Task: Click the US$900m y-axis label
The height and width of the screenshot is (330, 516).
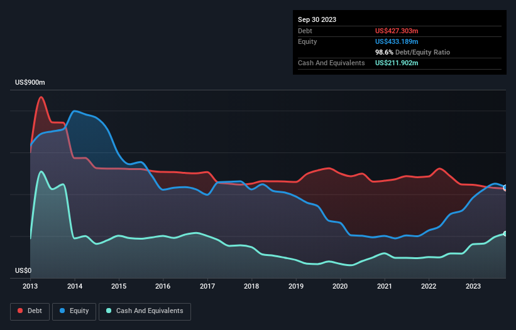Action: [x=30, y=83]
